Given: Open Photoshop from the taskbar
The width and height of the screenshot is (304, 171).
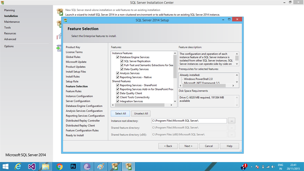Looking at the screenshot, I should [x=73, y=167].
